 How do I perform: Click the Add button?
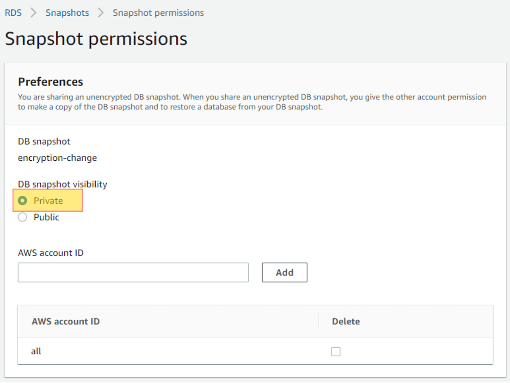[x=284, y=272]
